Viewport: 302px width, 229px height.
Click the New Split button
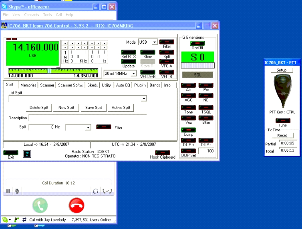pyautogui.click(x=66, y=108)
